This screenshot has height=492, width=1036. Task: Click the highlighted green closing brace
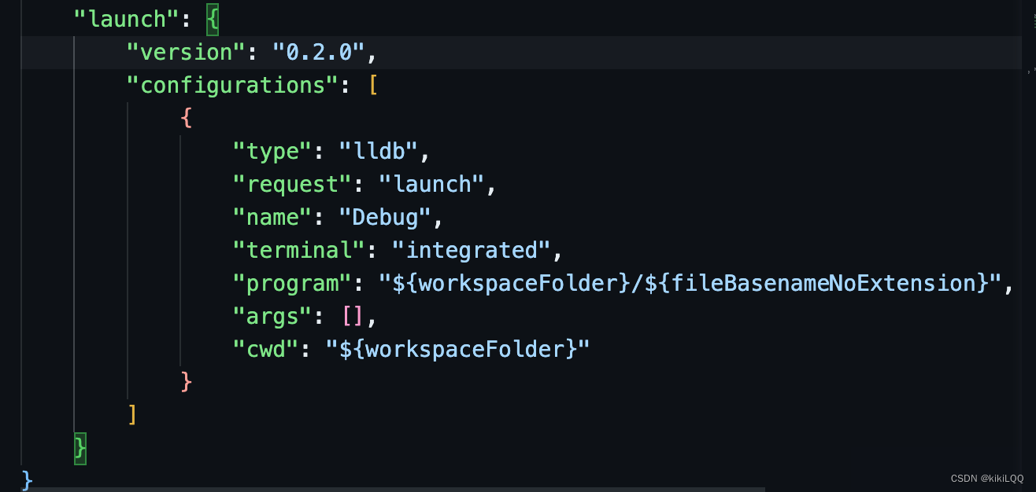tap(80, 448)
